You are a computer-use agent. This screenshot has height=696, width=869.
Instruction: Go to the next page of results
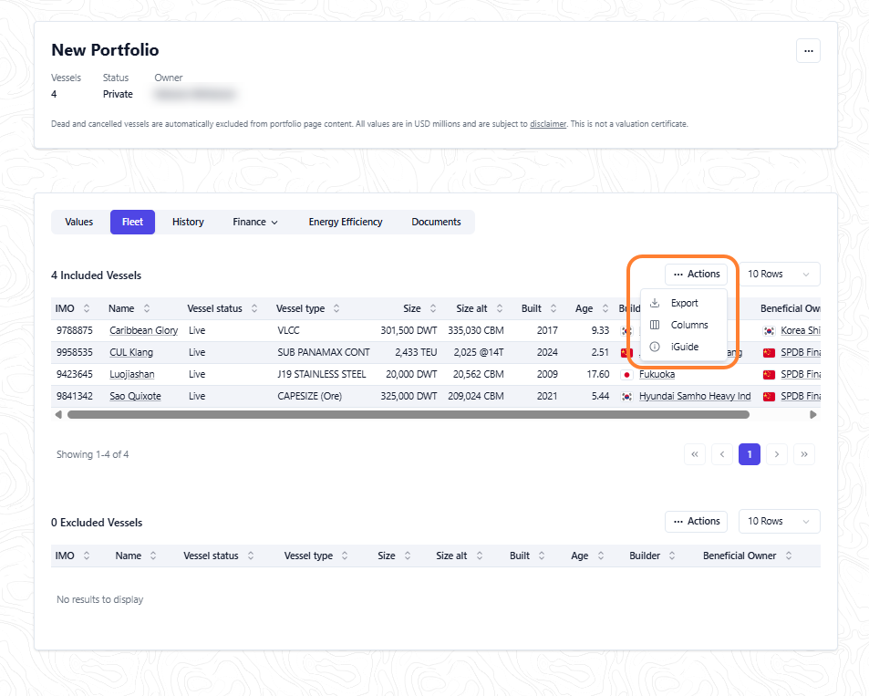click(x=777, y=454)
